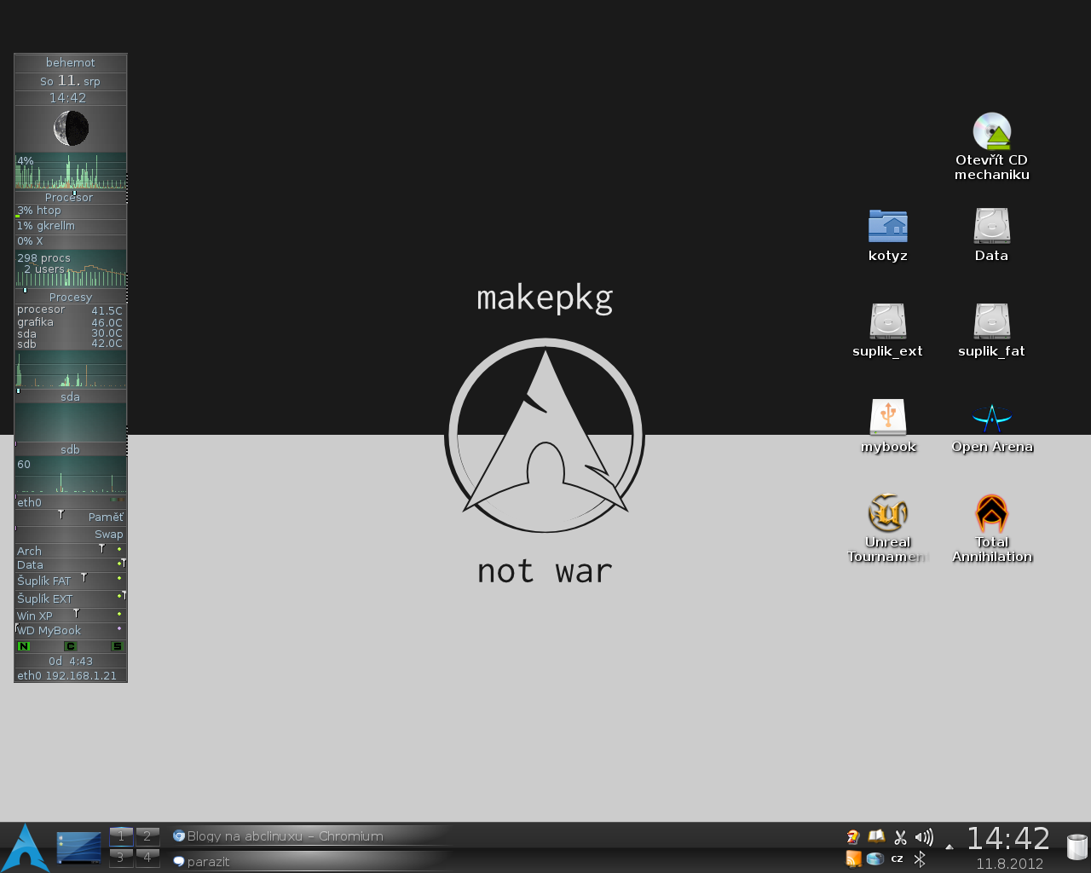Click the hourglass question mark tray icon
The height and width of the screenshot is (873, 1091).
click(x=853, y=837)
